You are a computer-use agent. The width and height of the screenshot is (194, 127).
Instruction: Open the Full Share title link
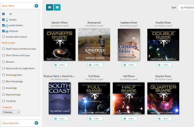pos(94,76)
